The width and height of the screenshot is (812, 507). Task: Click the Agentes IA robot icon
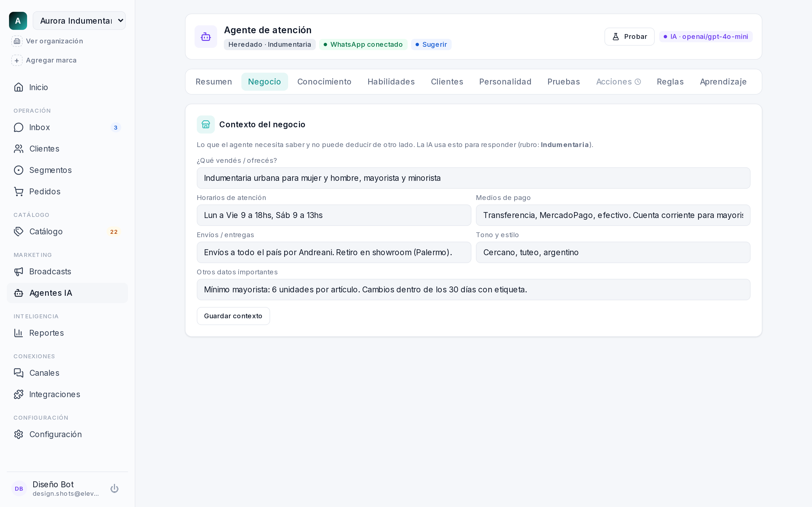coord(19,293)
